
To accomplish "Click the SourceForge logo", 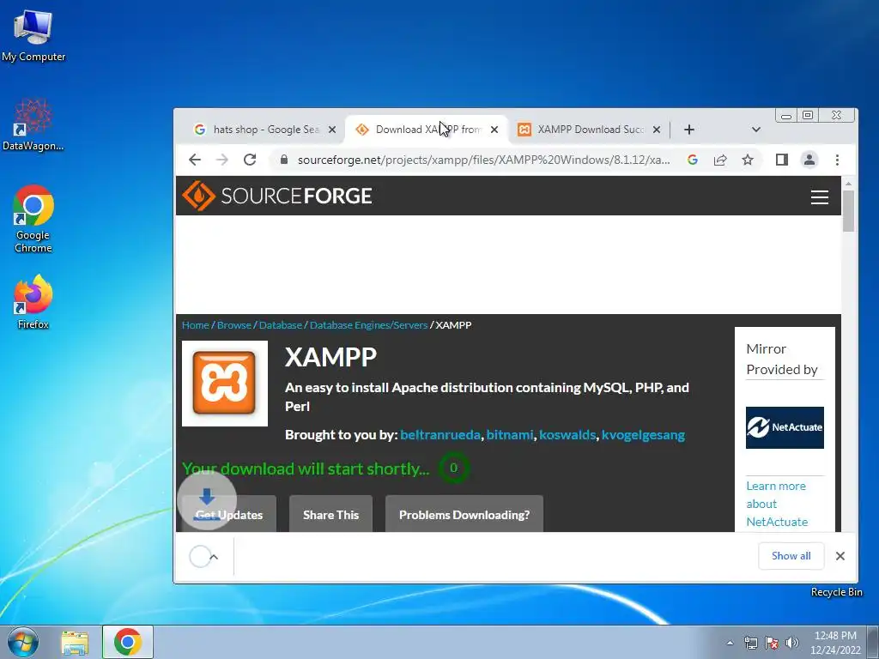I will [x=277, y=196].
